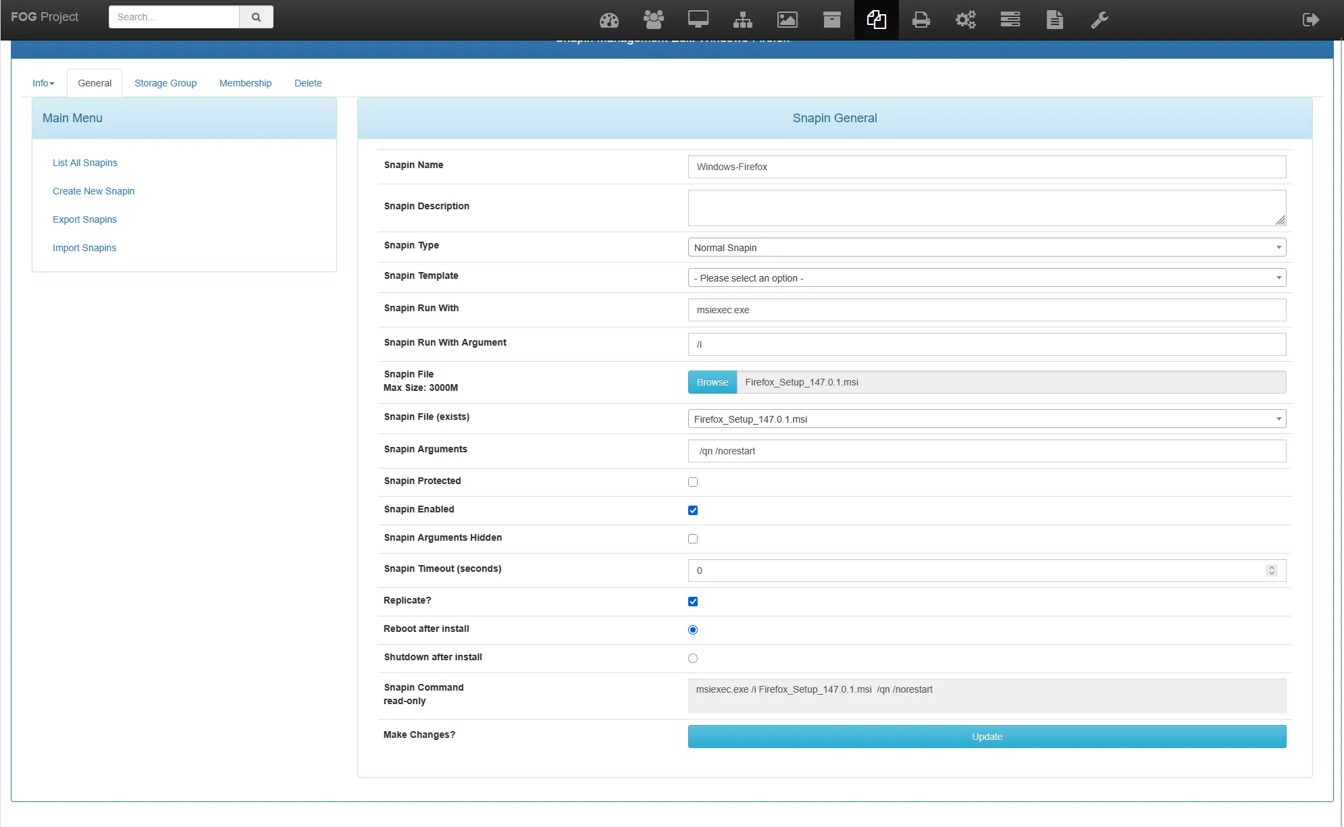Open the Dashboard speedometer icon
The height and width of the screenshot is (827, 1344).
[x=609, y=20]
